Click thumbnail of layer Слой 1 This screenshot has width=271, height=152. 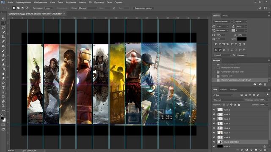(220, 147)
